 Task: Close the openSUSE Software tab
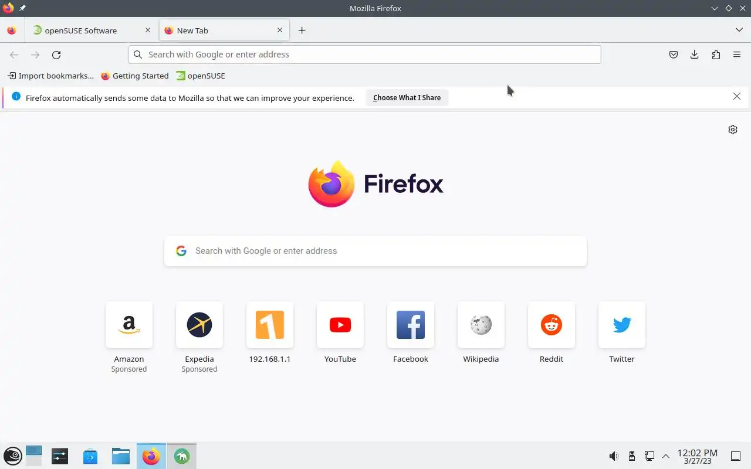pos(148,30)
